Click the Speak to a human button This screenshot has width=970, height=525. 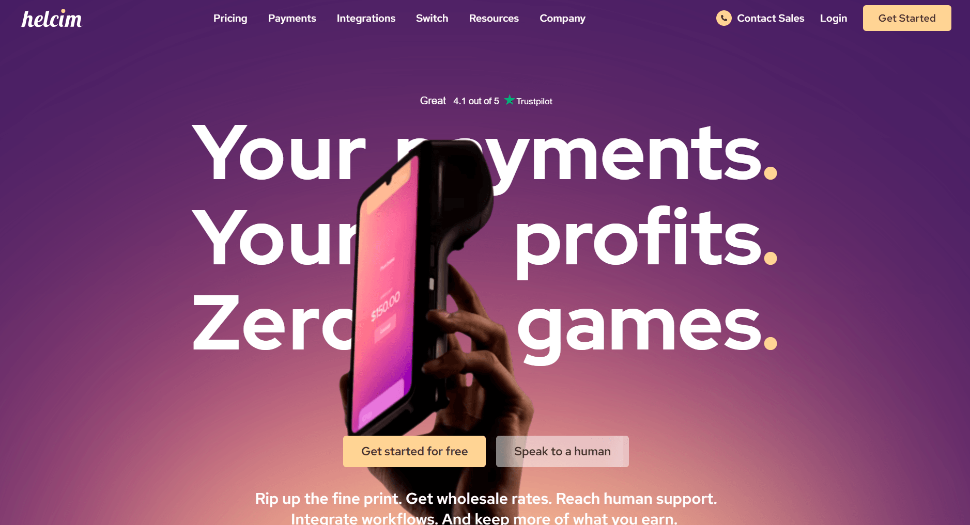pos(562,451)
